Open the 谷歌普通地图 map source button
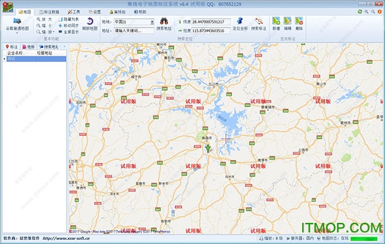The width and height of the screenshot is (385, 244). click(17, 25)
